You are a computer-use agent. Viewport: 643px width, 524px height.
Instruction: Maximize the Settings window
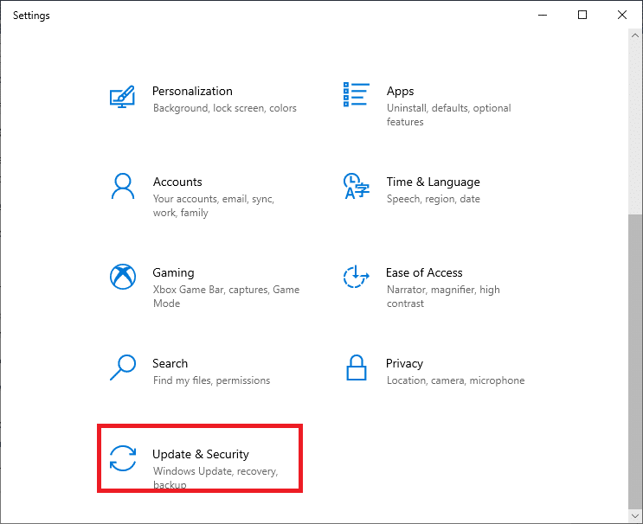click(x=582, y=15)
